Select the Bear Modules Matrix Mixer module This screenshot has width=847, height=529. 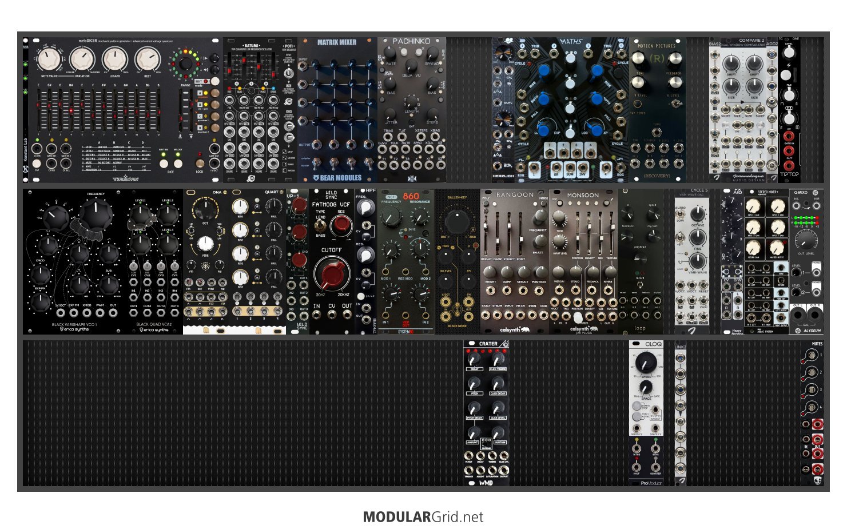coord(337,110)
